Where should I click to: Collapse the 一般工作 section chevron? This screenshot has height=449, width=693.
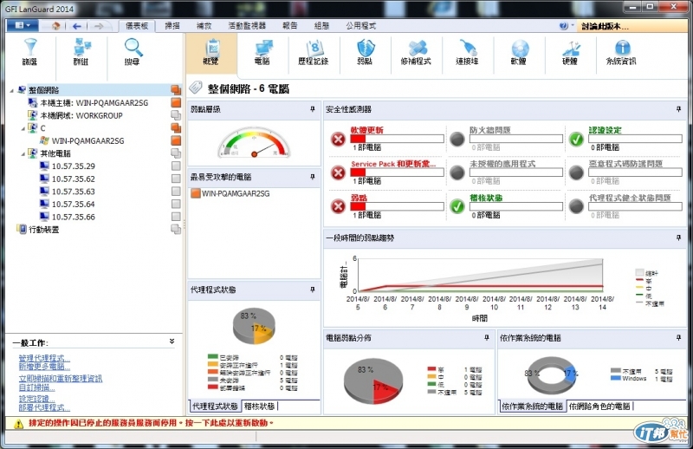[172, 342]
